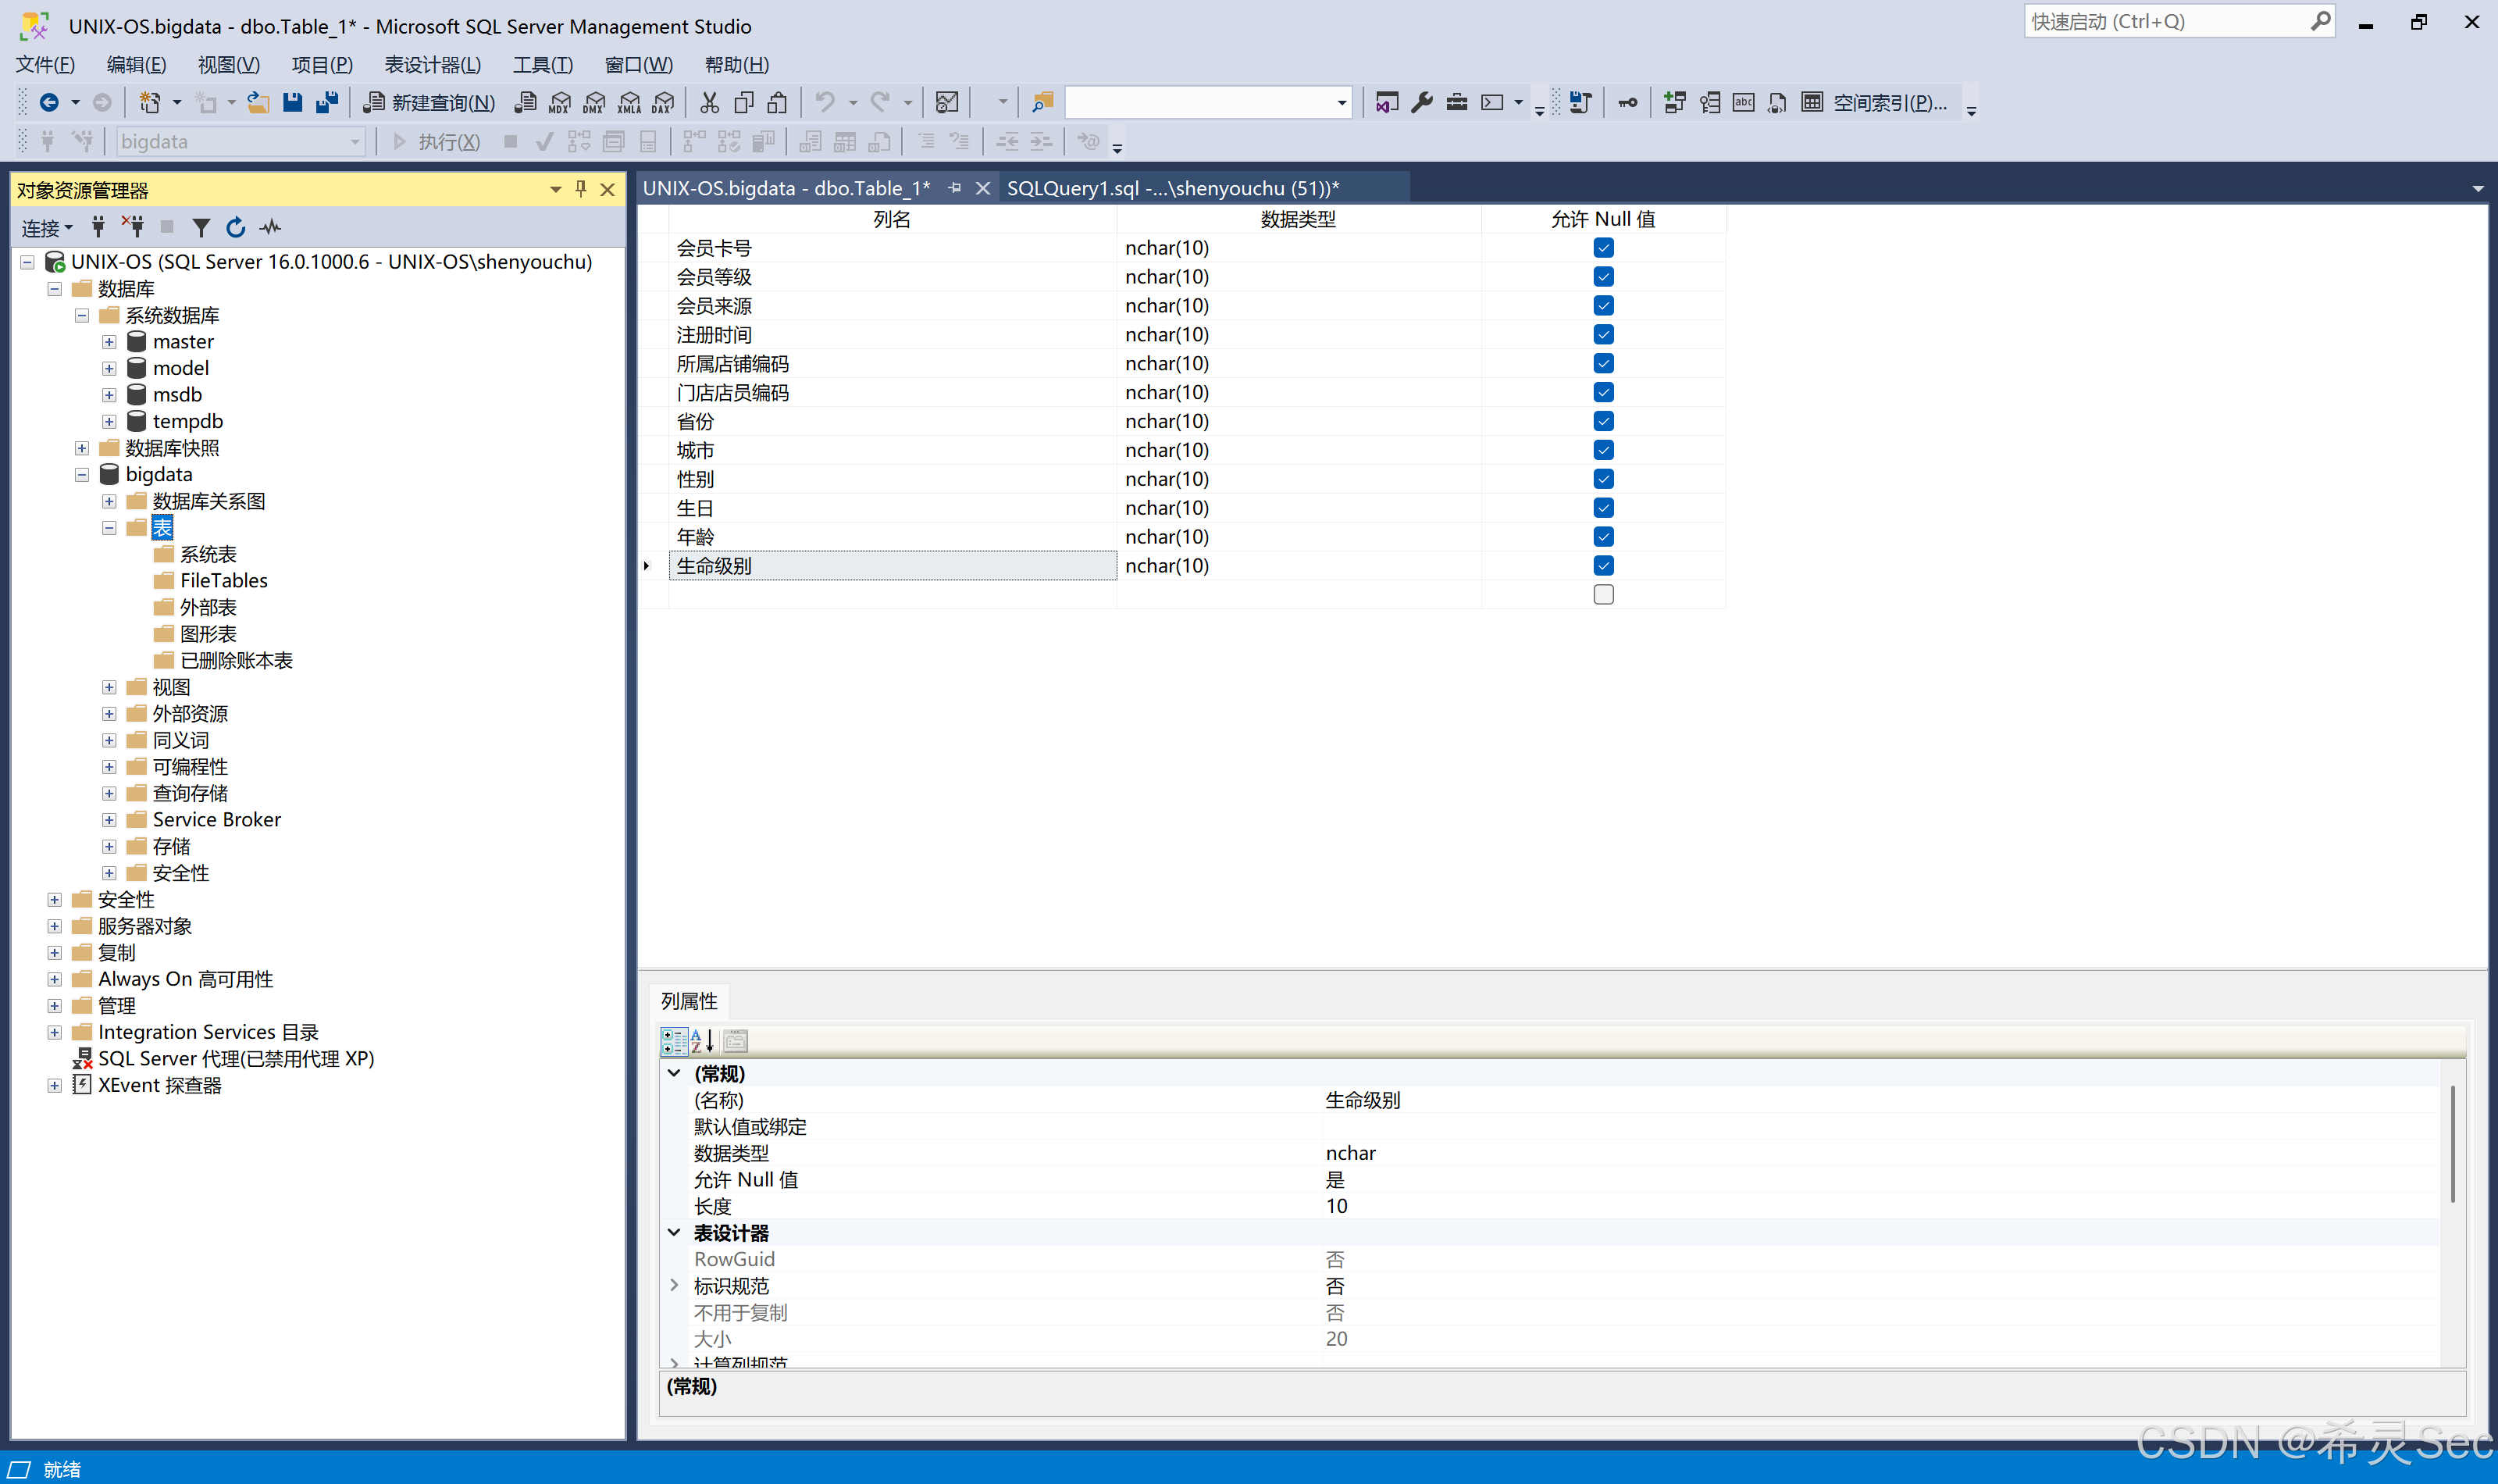Collapse the bigdata database node
Screen dimensions: 2498x1484
[x=82, y=475]
